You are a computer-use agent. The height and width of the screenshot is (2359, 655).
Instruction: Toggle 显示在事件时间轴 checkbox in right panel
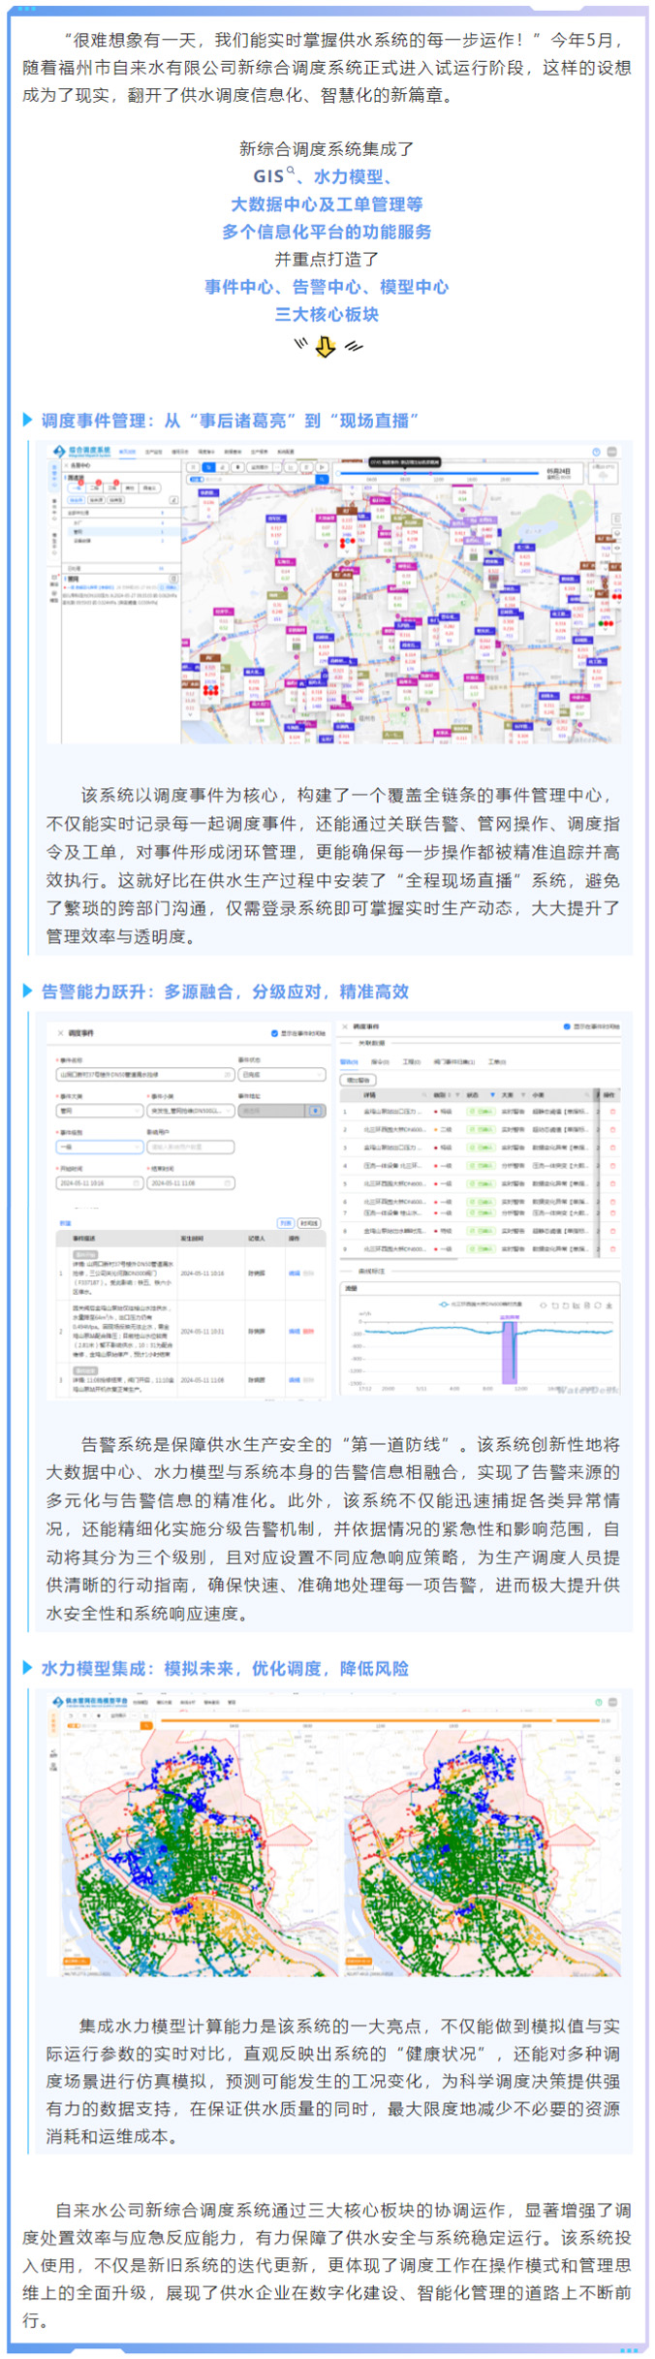567,1026
